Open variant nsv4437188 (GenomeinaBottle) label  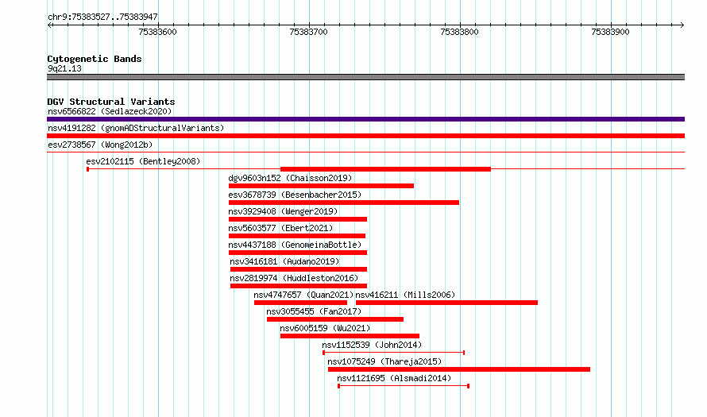[x=295, y=245]
